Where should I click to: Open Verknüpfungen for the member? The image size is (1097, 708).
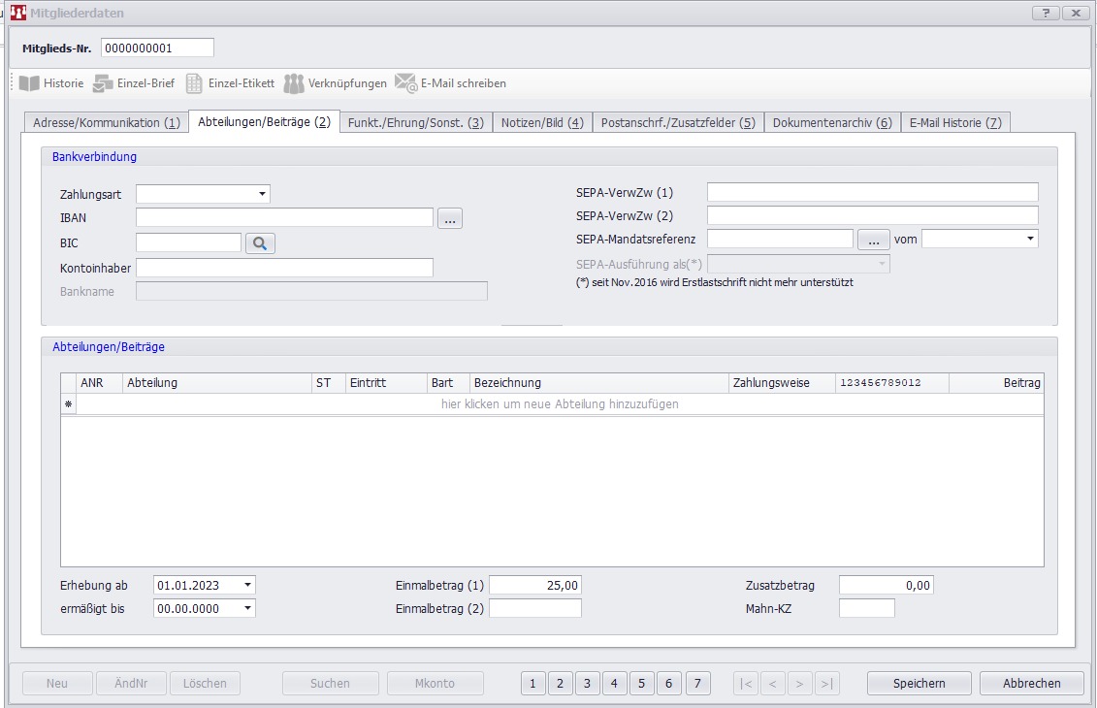(x=336, y=83)
